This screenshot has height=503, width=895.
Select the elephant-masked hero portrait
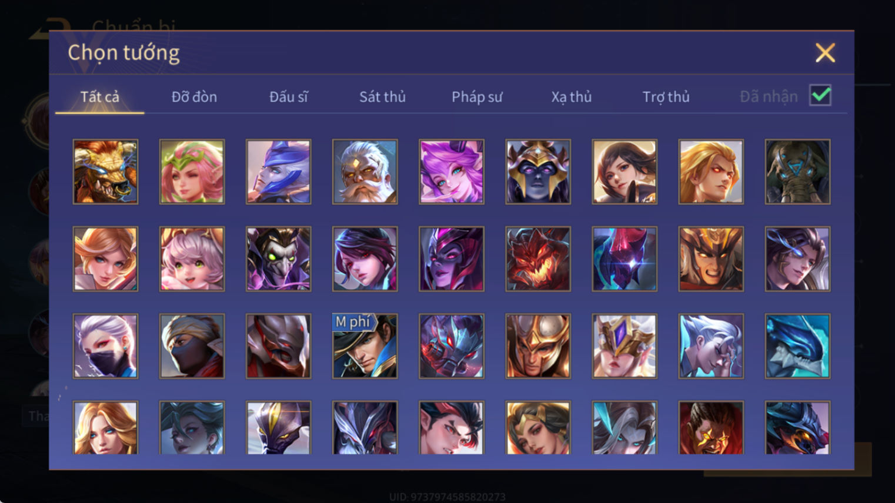click(797, 172)
